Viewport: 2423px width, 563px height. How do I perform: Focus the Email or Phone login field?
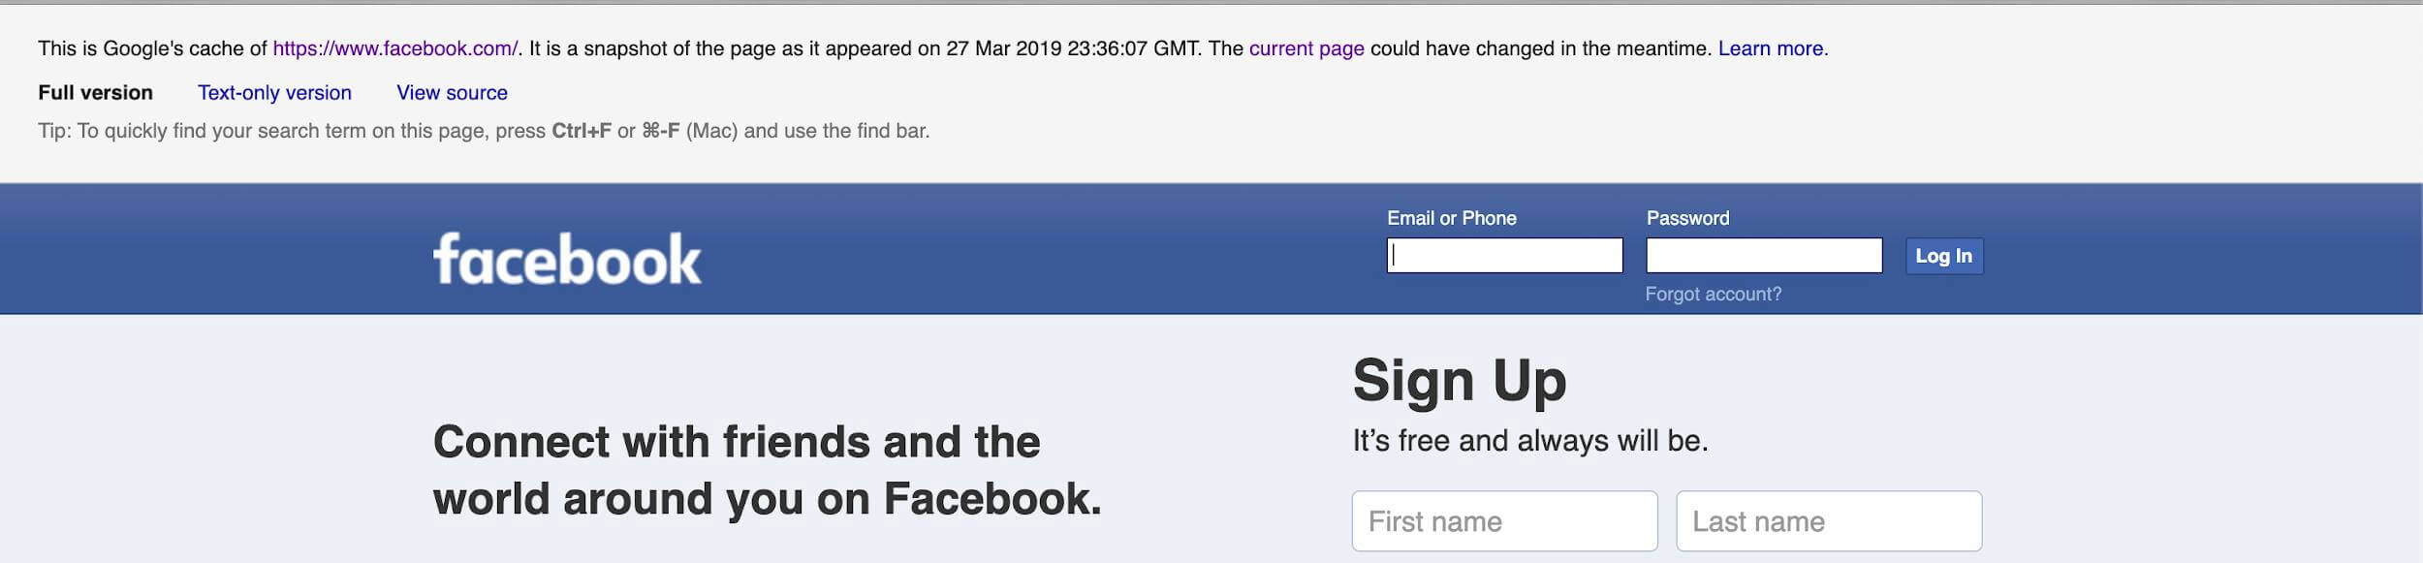pyautogui.click(x=1504, y=256)
